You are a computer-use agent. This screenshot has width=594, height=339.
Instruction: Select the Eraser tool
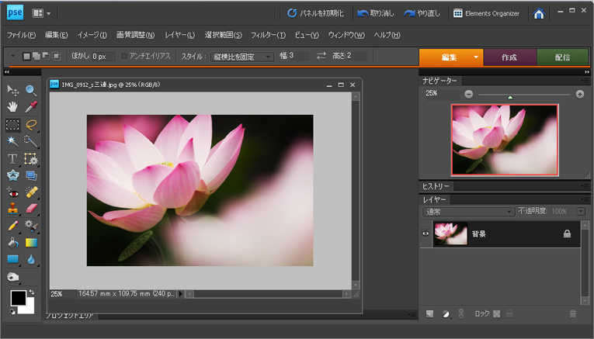click(31, 209)
